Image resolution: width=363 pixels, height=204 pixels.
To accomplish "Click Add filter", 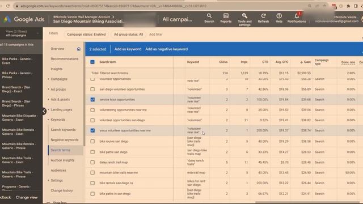I will (156, 35).
